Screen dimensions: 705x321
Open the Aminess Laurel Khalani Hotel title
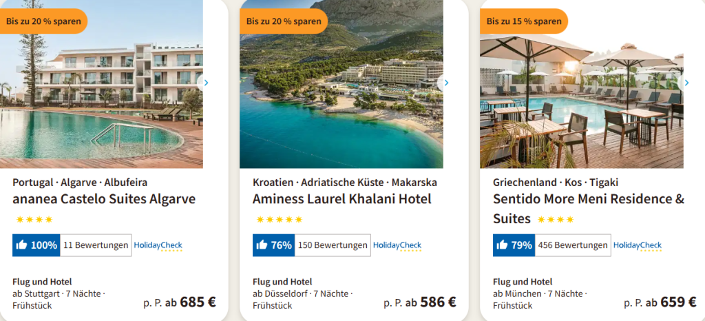coord(342,199)
